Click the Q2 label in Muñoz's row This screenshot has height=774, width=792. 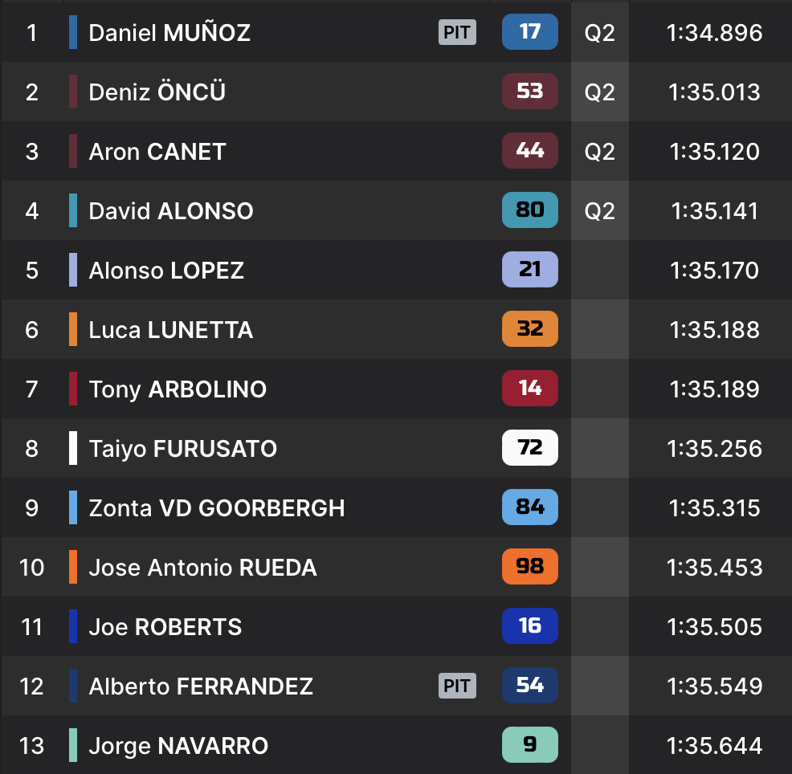(599, 33)
